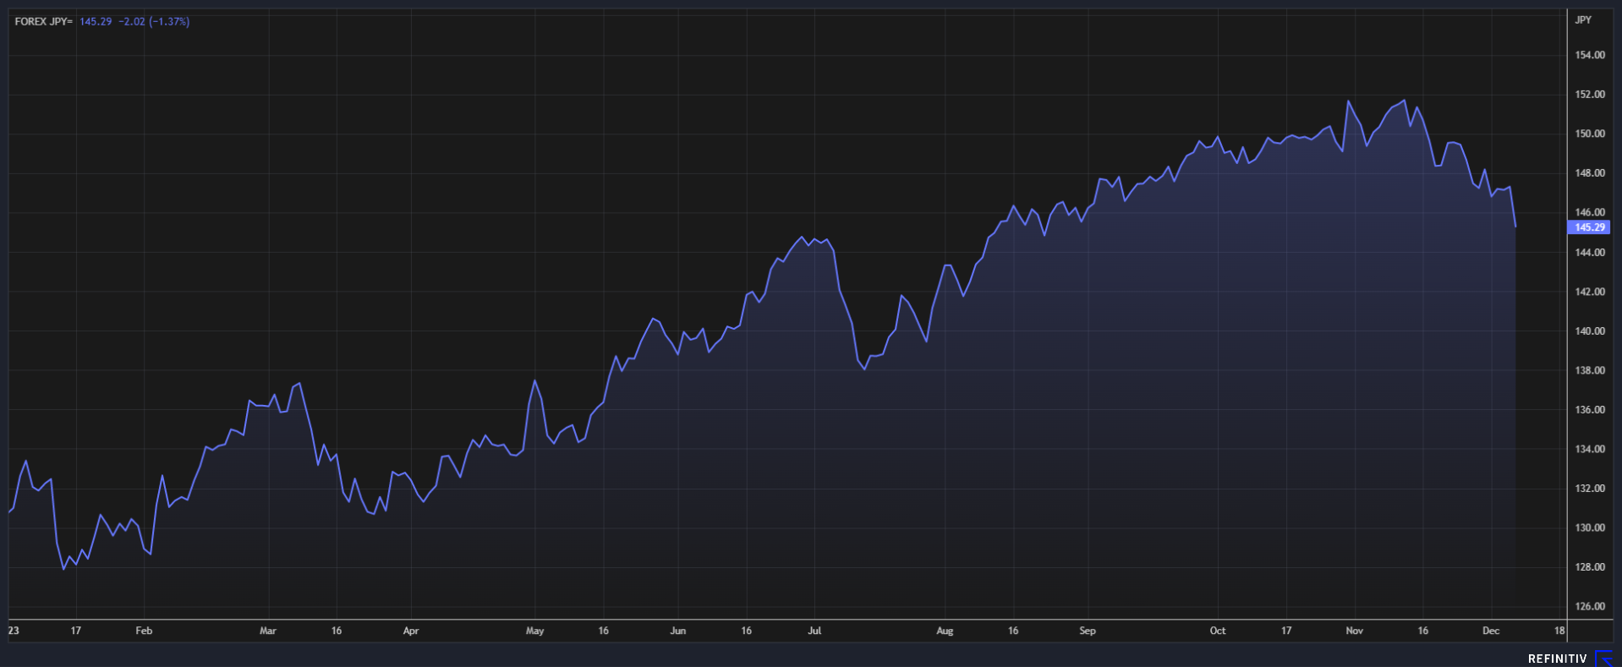The image size is (1622, 667).
Task: Click the Jul label on time axis
Action: [x=814, y=631]
